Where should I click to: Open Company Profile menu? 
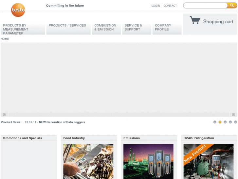[167, 29]
